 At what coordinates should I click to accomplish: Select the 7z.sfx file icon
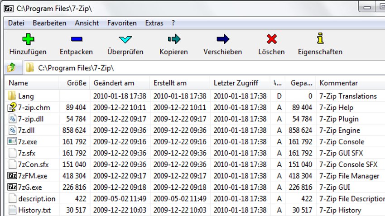(12, 153)
